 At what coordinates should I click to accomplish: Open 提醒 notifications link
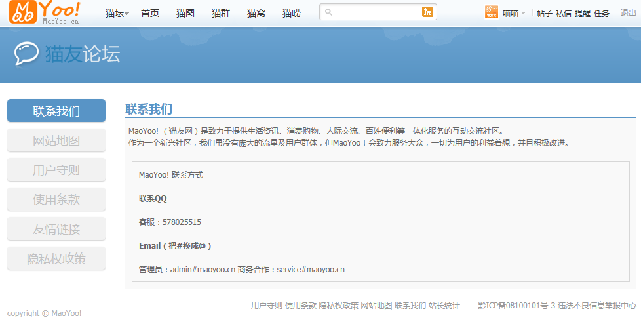pos(583,14)
